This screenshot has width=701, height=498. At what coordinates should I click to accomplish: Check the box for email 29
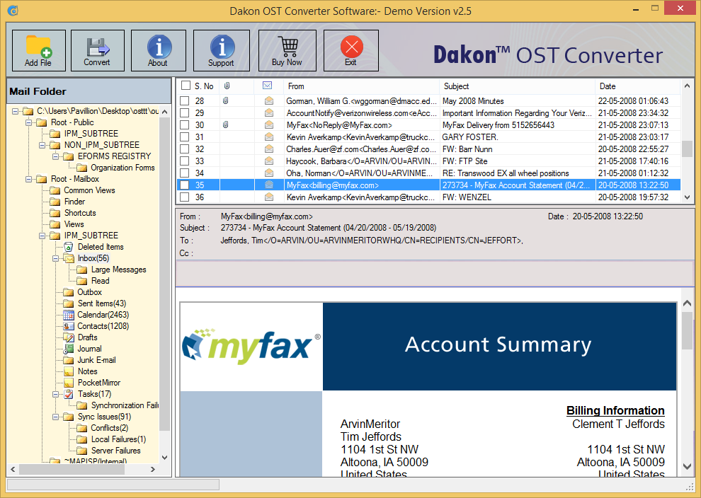pyautogui.click(x=184, y=113)
